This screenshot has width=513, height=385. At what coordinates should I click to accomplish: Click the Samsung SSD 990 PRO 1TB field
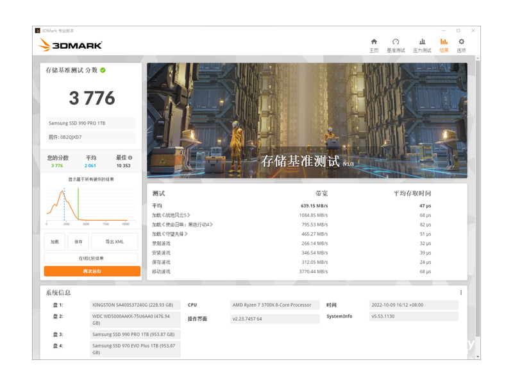pos(90,123)
